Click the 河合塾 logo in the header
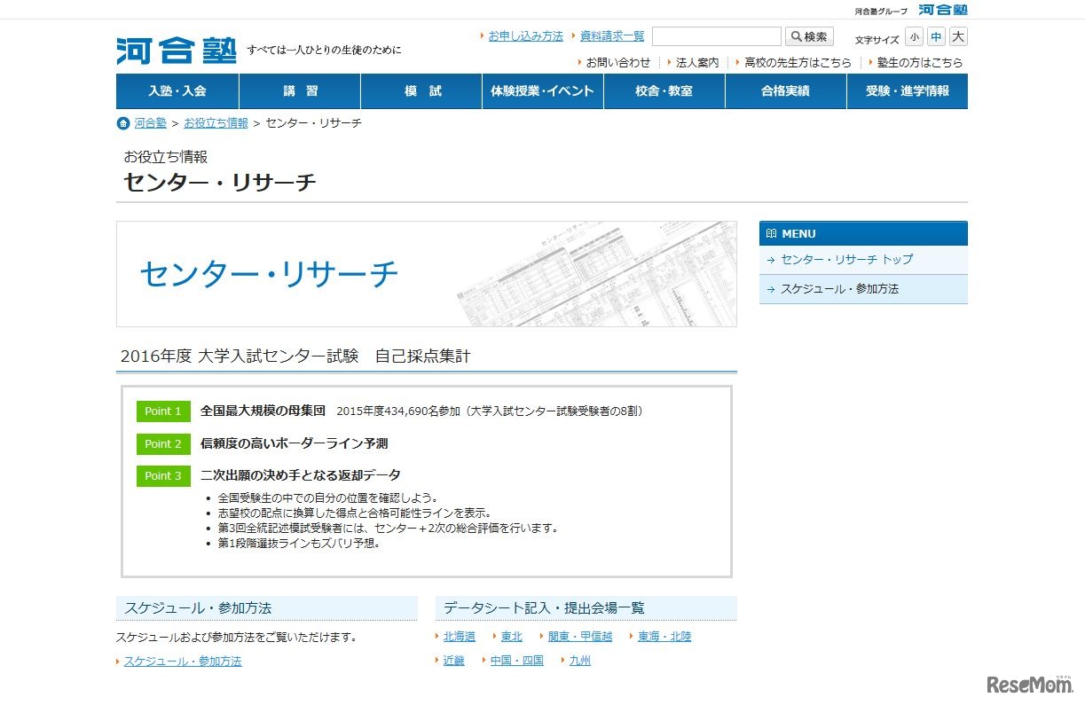Image resolution: width=1085 pixels, height=705 pixels. (x=177, y=51)
